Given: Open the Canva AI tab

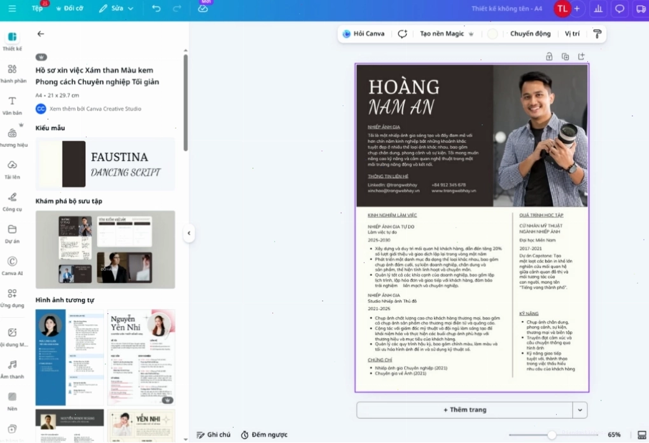Looking at the screenshot, I should coord(12,266).
